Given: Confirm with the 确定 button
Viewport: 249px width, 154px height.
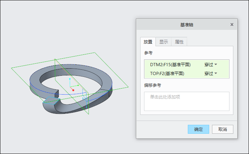Looking at the screenshot, I should point(198,129).
